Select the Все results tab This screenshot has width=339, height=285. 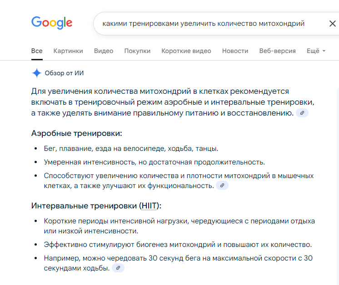(37, 51)
